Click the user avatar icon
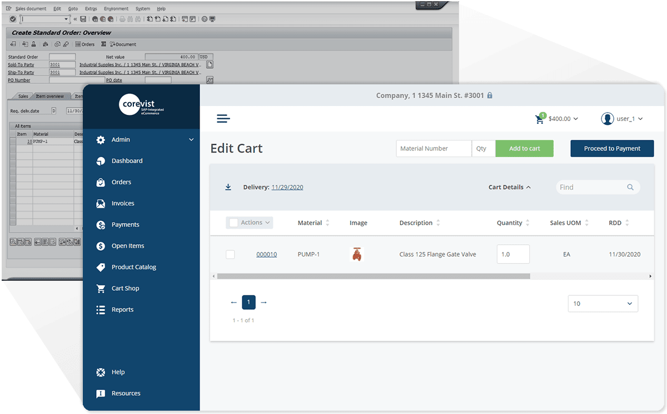The image size is (667, 414). click(x=607, y=119)
